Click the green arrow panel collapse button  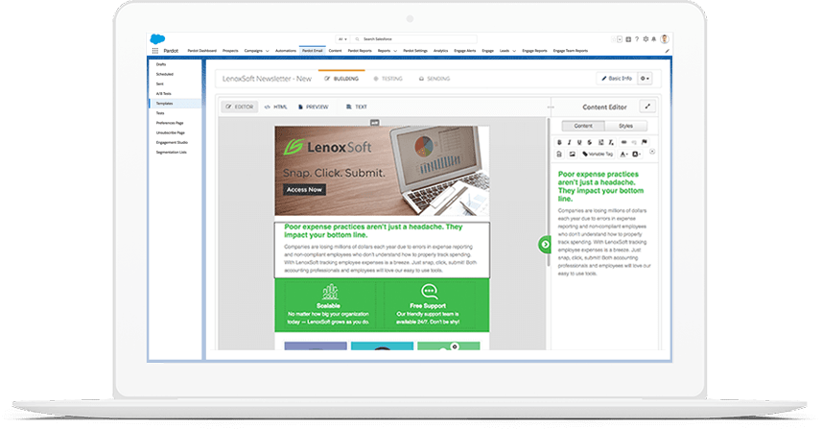tap(545, 245)
